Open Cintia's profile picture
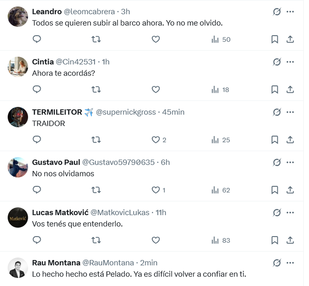 [x=18, y=67]
